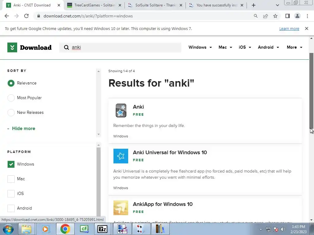Expand More navigation dropdown
This screenshot has width=314, height=235.
point(294,47)
